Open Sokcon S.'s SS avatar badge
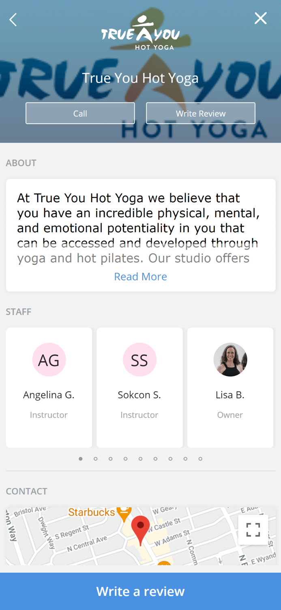Screen dimensions: 281x610 click(139, 359)
